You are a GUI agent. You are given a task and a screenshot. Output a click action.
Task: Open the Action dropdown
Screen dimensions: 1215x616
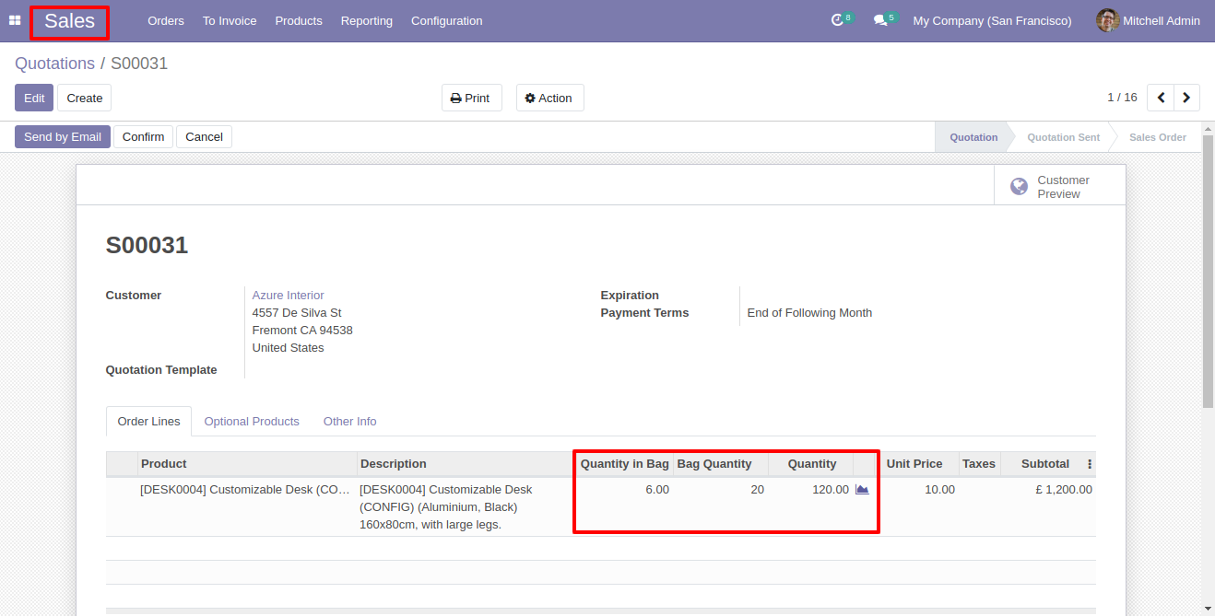pyautogui.click(x=550, y=98)
